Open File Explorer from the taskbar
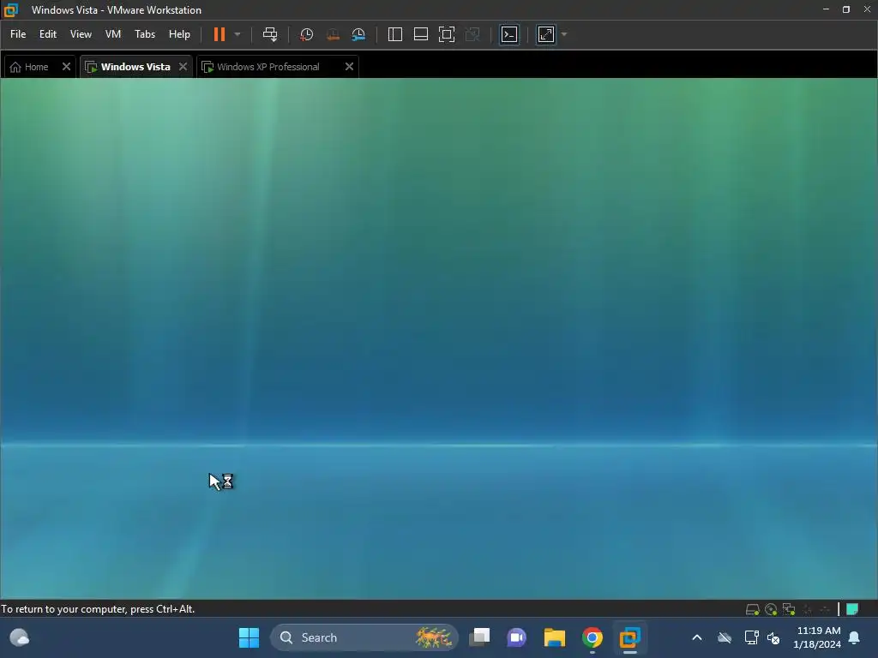The image size is (878, 658). point(555,637)
